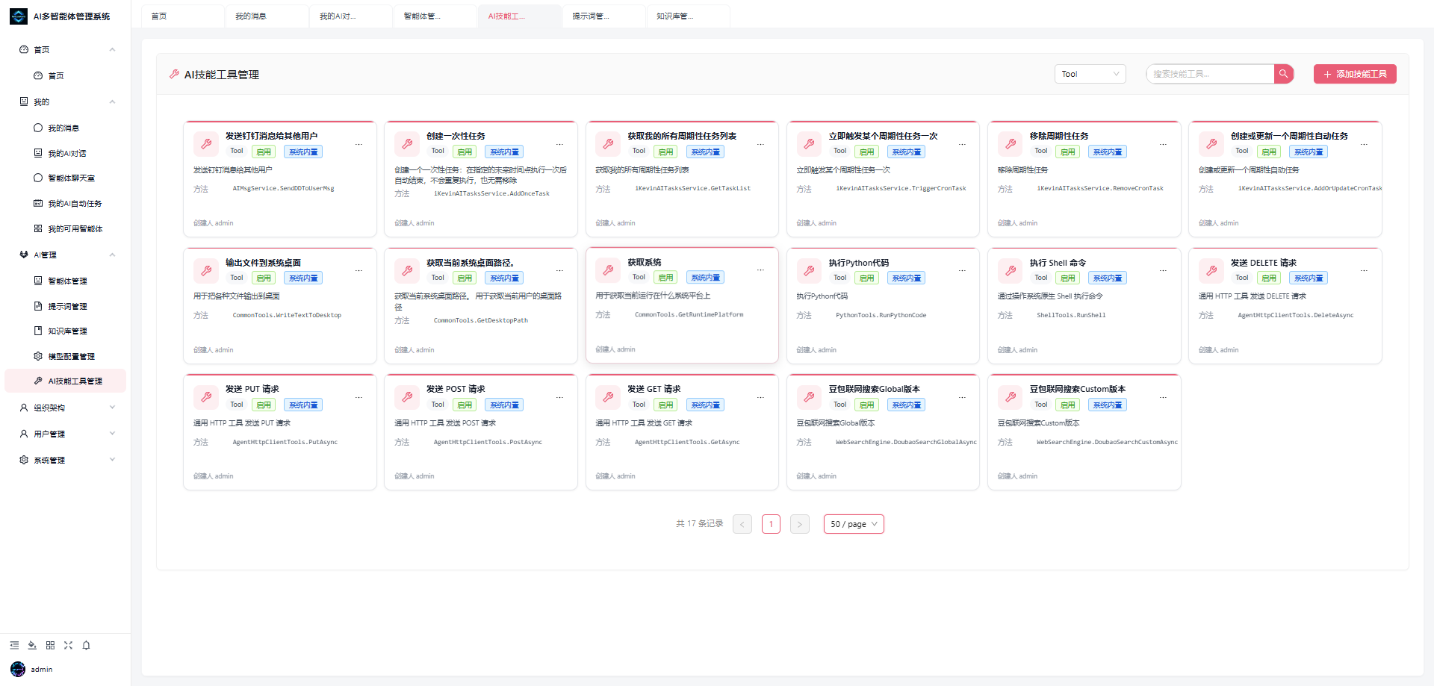This screenshot has width=1434, height=686.
Task: Click the magnifier search button
Action: (1283, 74)
